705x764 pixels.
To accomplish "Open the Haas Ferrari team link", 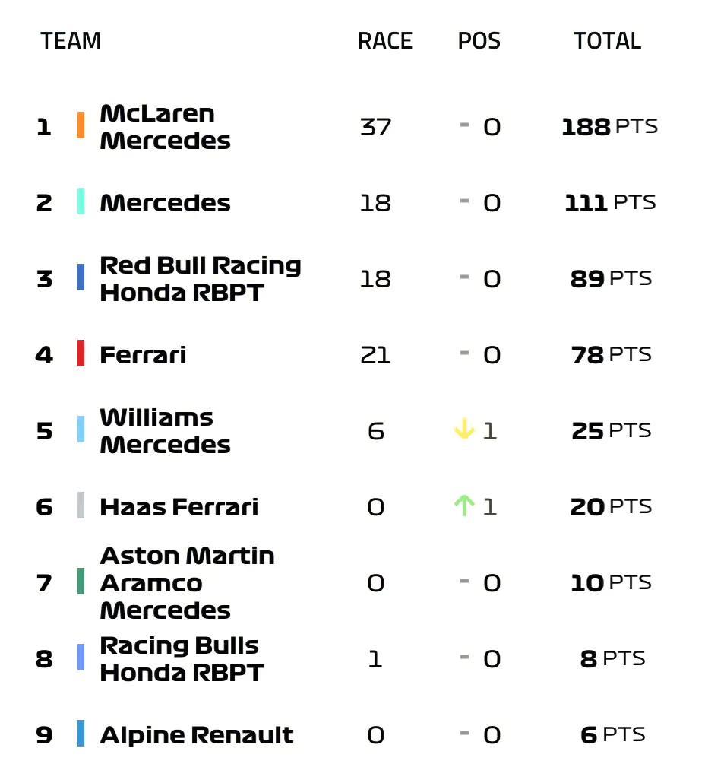I will [x=179, y=507].
